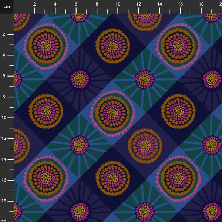Image resolution: width=222 pixels, height=222 pixels.
Task: Select the pink-ringed flower in the upper-left blue diamond
Action: tap(46, 46)
